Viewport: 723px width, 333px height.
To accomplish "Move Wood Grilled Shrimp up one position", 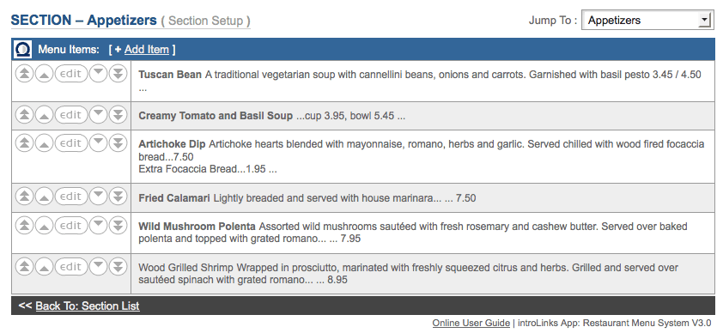I will pos(44,267).
